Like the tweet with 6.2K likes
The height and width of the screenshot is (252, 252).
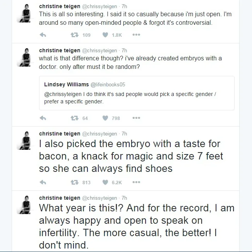[x=105, y=182]
